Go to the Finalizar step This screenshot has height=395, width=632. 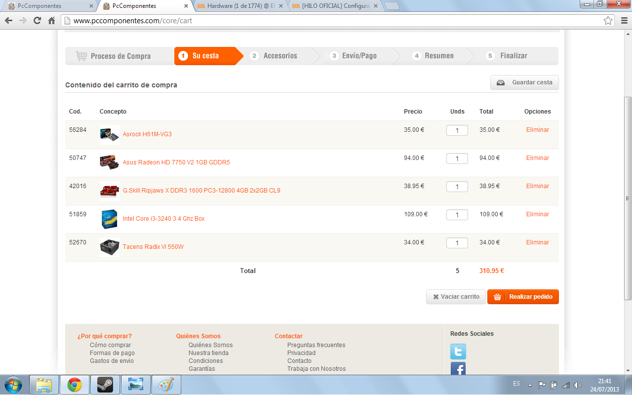(513, 56)
